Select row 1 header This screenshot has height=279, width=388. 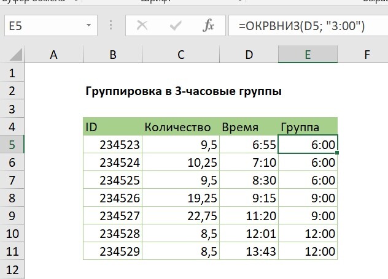(12, 73)
